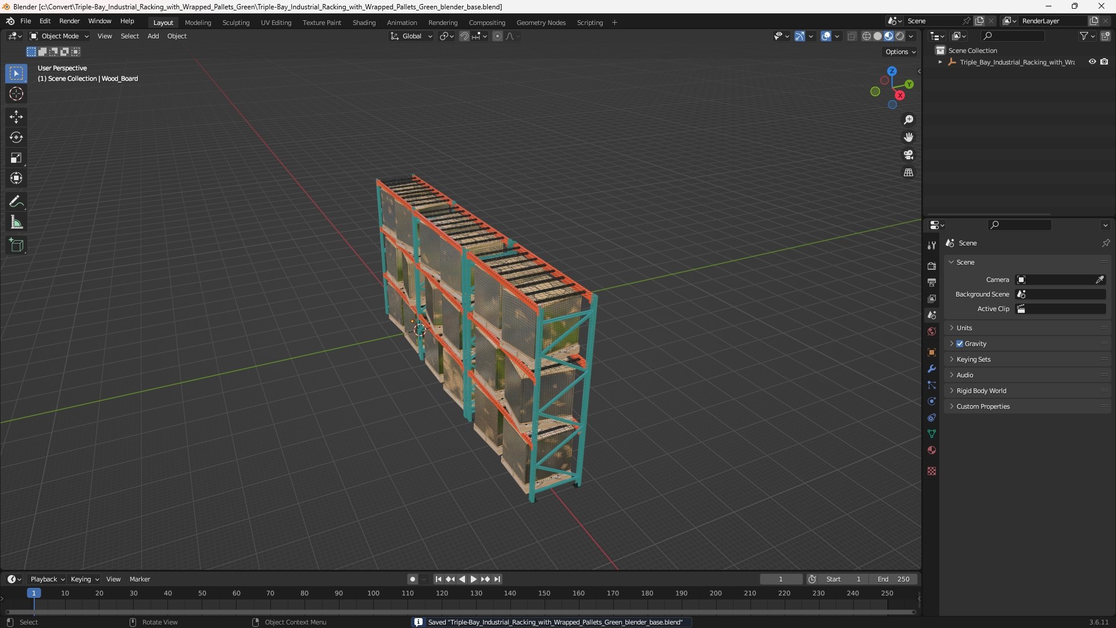Open Physics properties tab
The width and height of the screenshot is (1116, 628).
(x=932, y=401)
